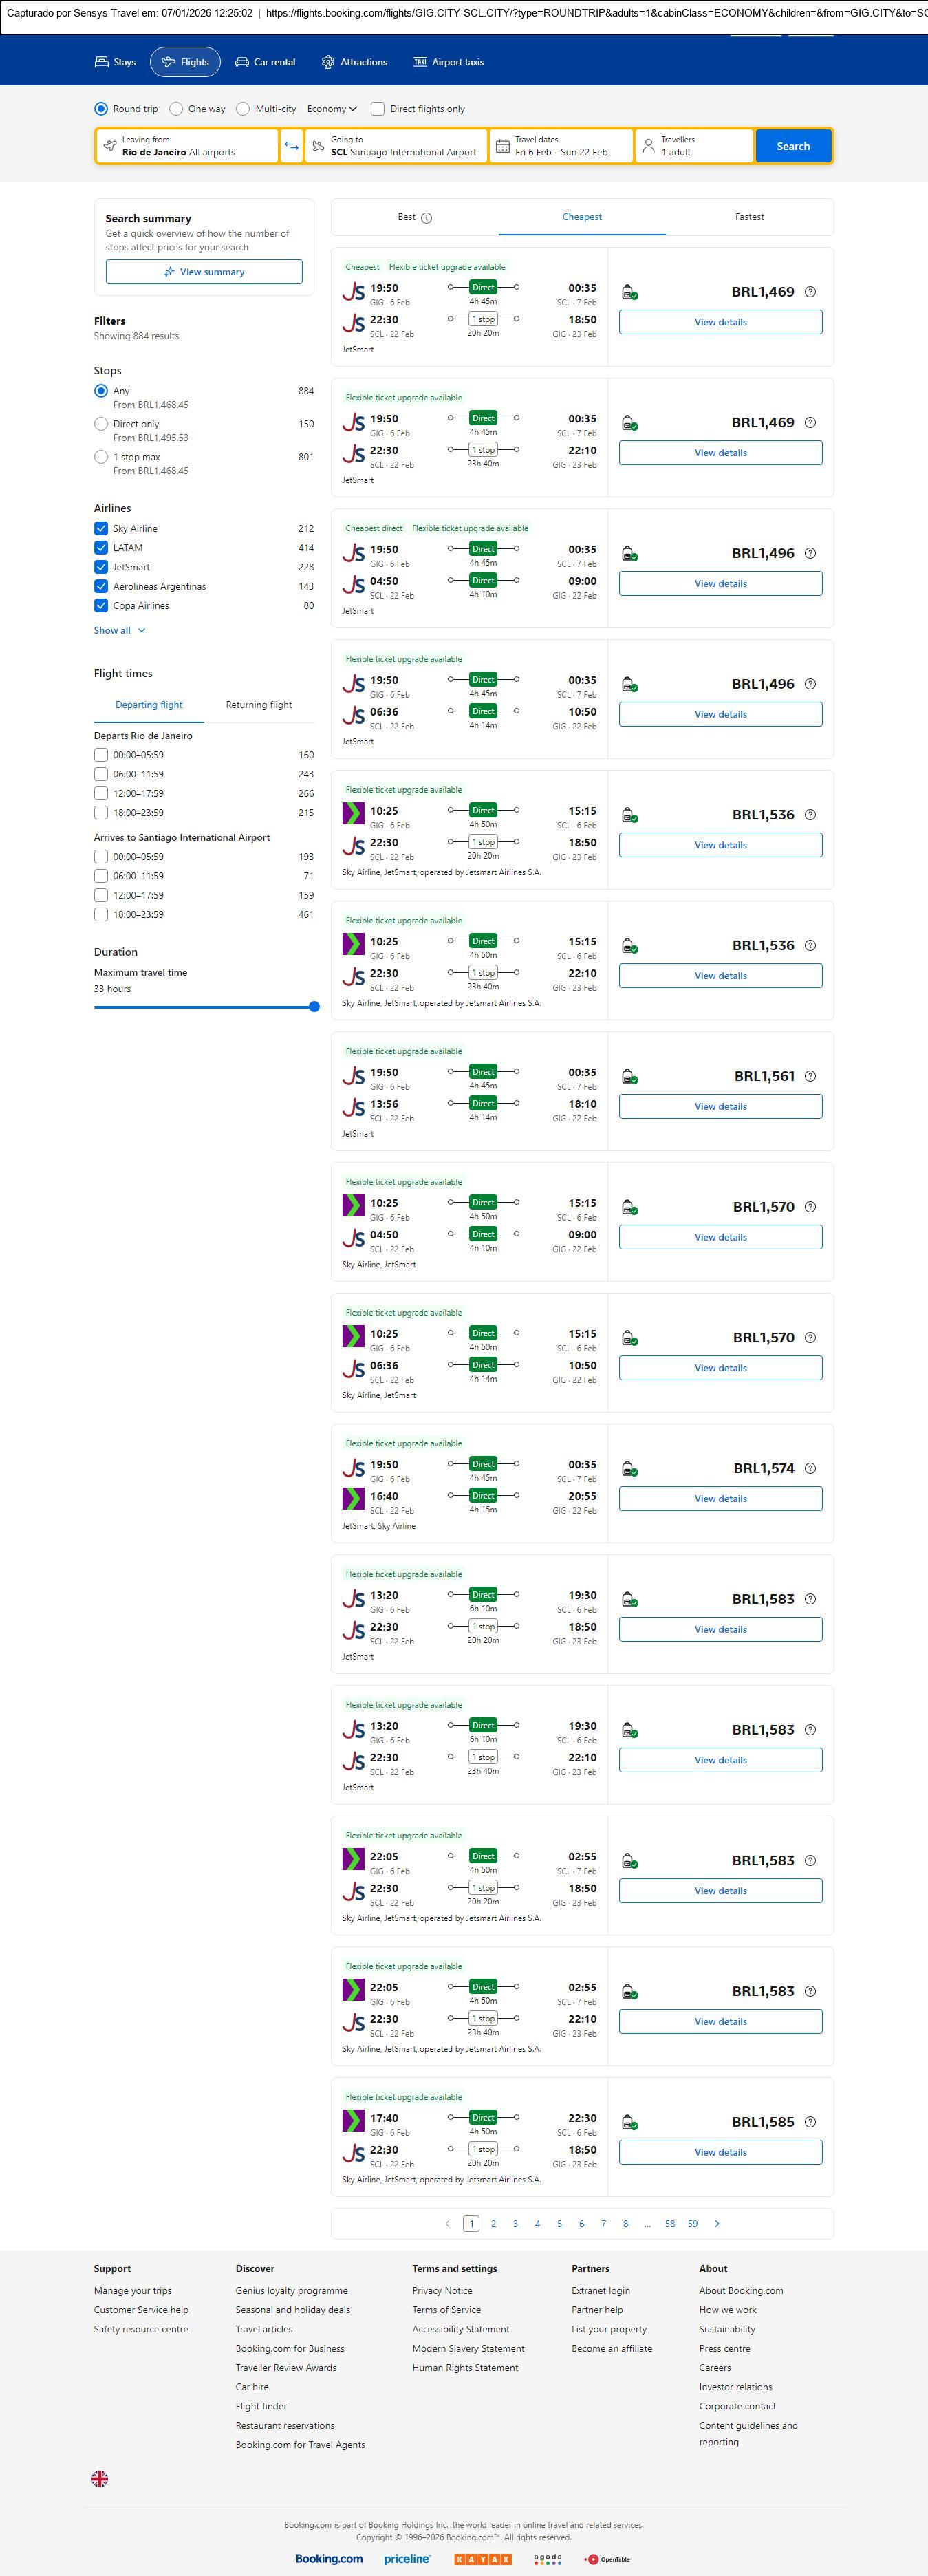Viewport: 928px width, 2576px height.
Task: Open the Economy cabin class dropdown
Action: [332, 109]
